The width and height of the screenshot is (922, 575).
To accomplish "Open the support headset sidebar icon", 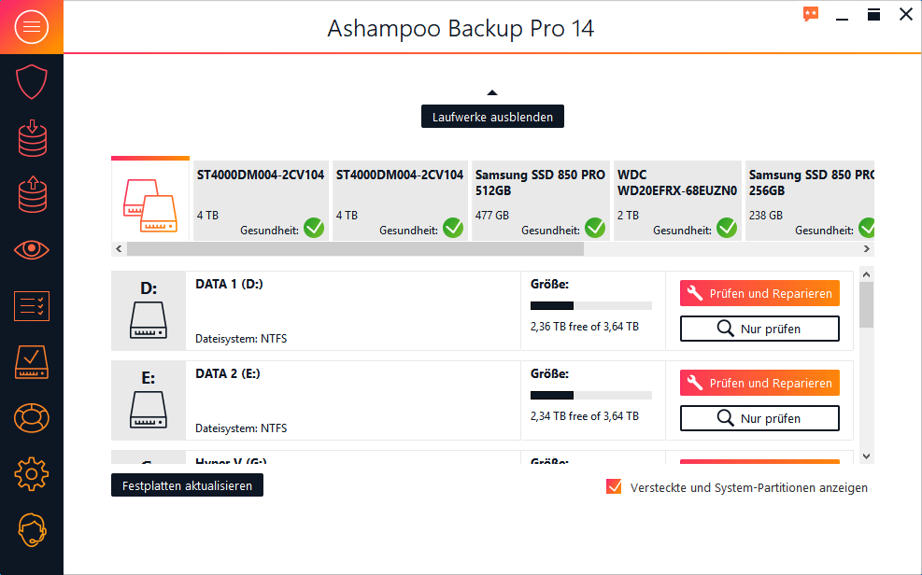I will [32, 530].
